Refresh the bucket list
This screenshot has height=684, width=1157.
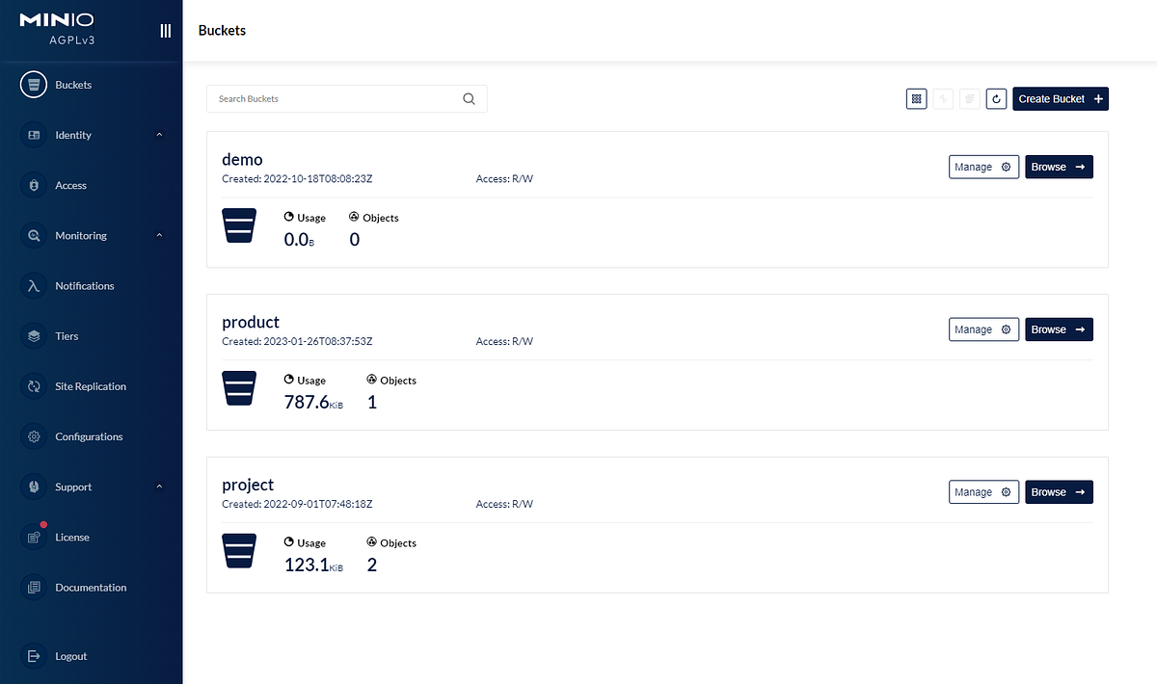(996, 98)
